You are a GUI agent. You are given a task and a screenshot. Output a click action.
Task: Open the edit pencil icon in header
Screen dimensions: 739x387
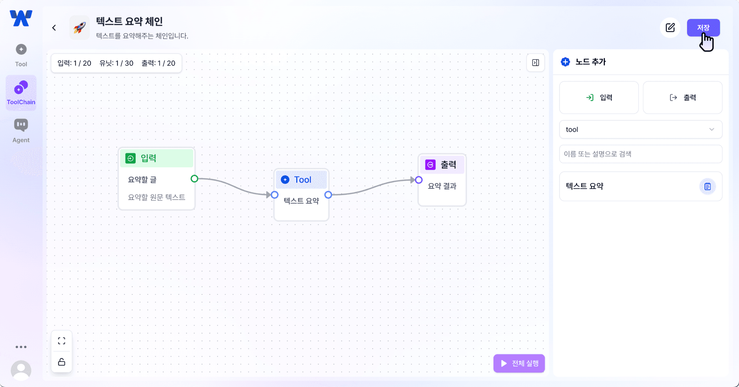pos(670,28)
